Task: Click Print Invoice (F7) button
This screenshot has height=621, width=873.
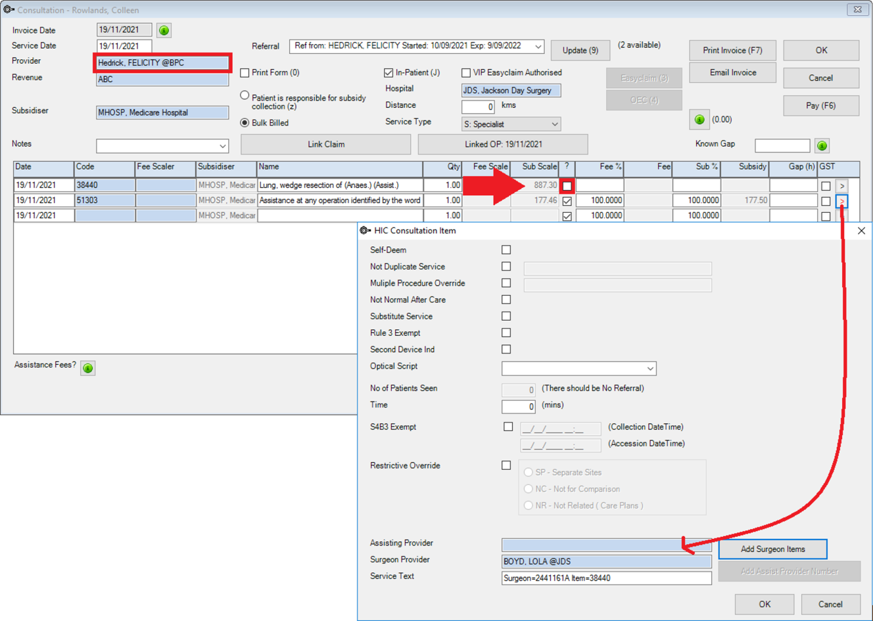Action: (x=733, y=51)
